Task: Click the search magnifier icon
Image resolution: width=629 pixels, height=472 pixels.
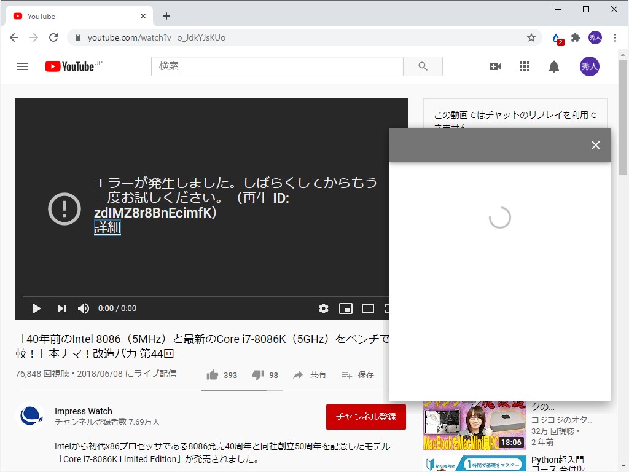Action: [422, 66]
